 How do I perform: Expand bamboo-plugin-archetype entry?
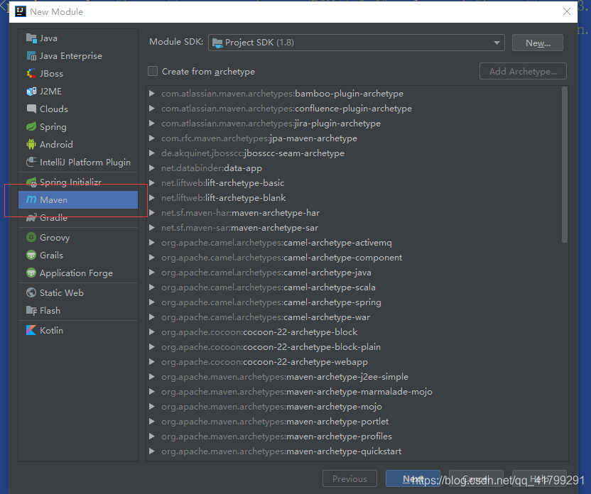coord(152,94)
